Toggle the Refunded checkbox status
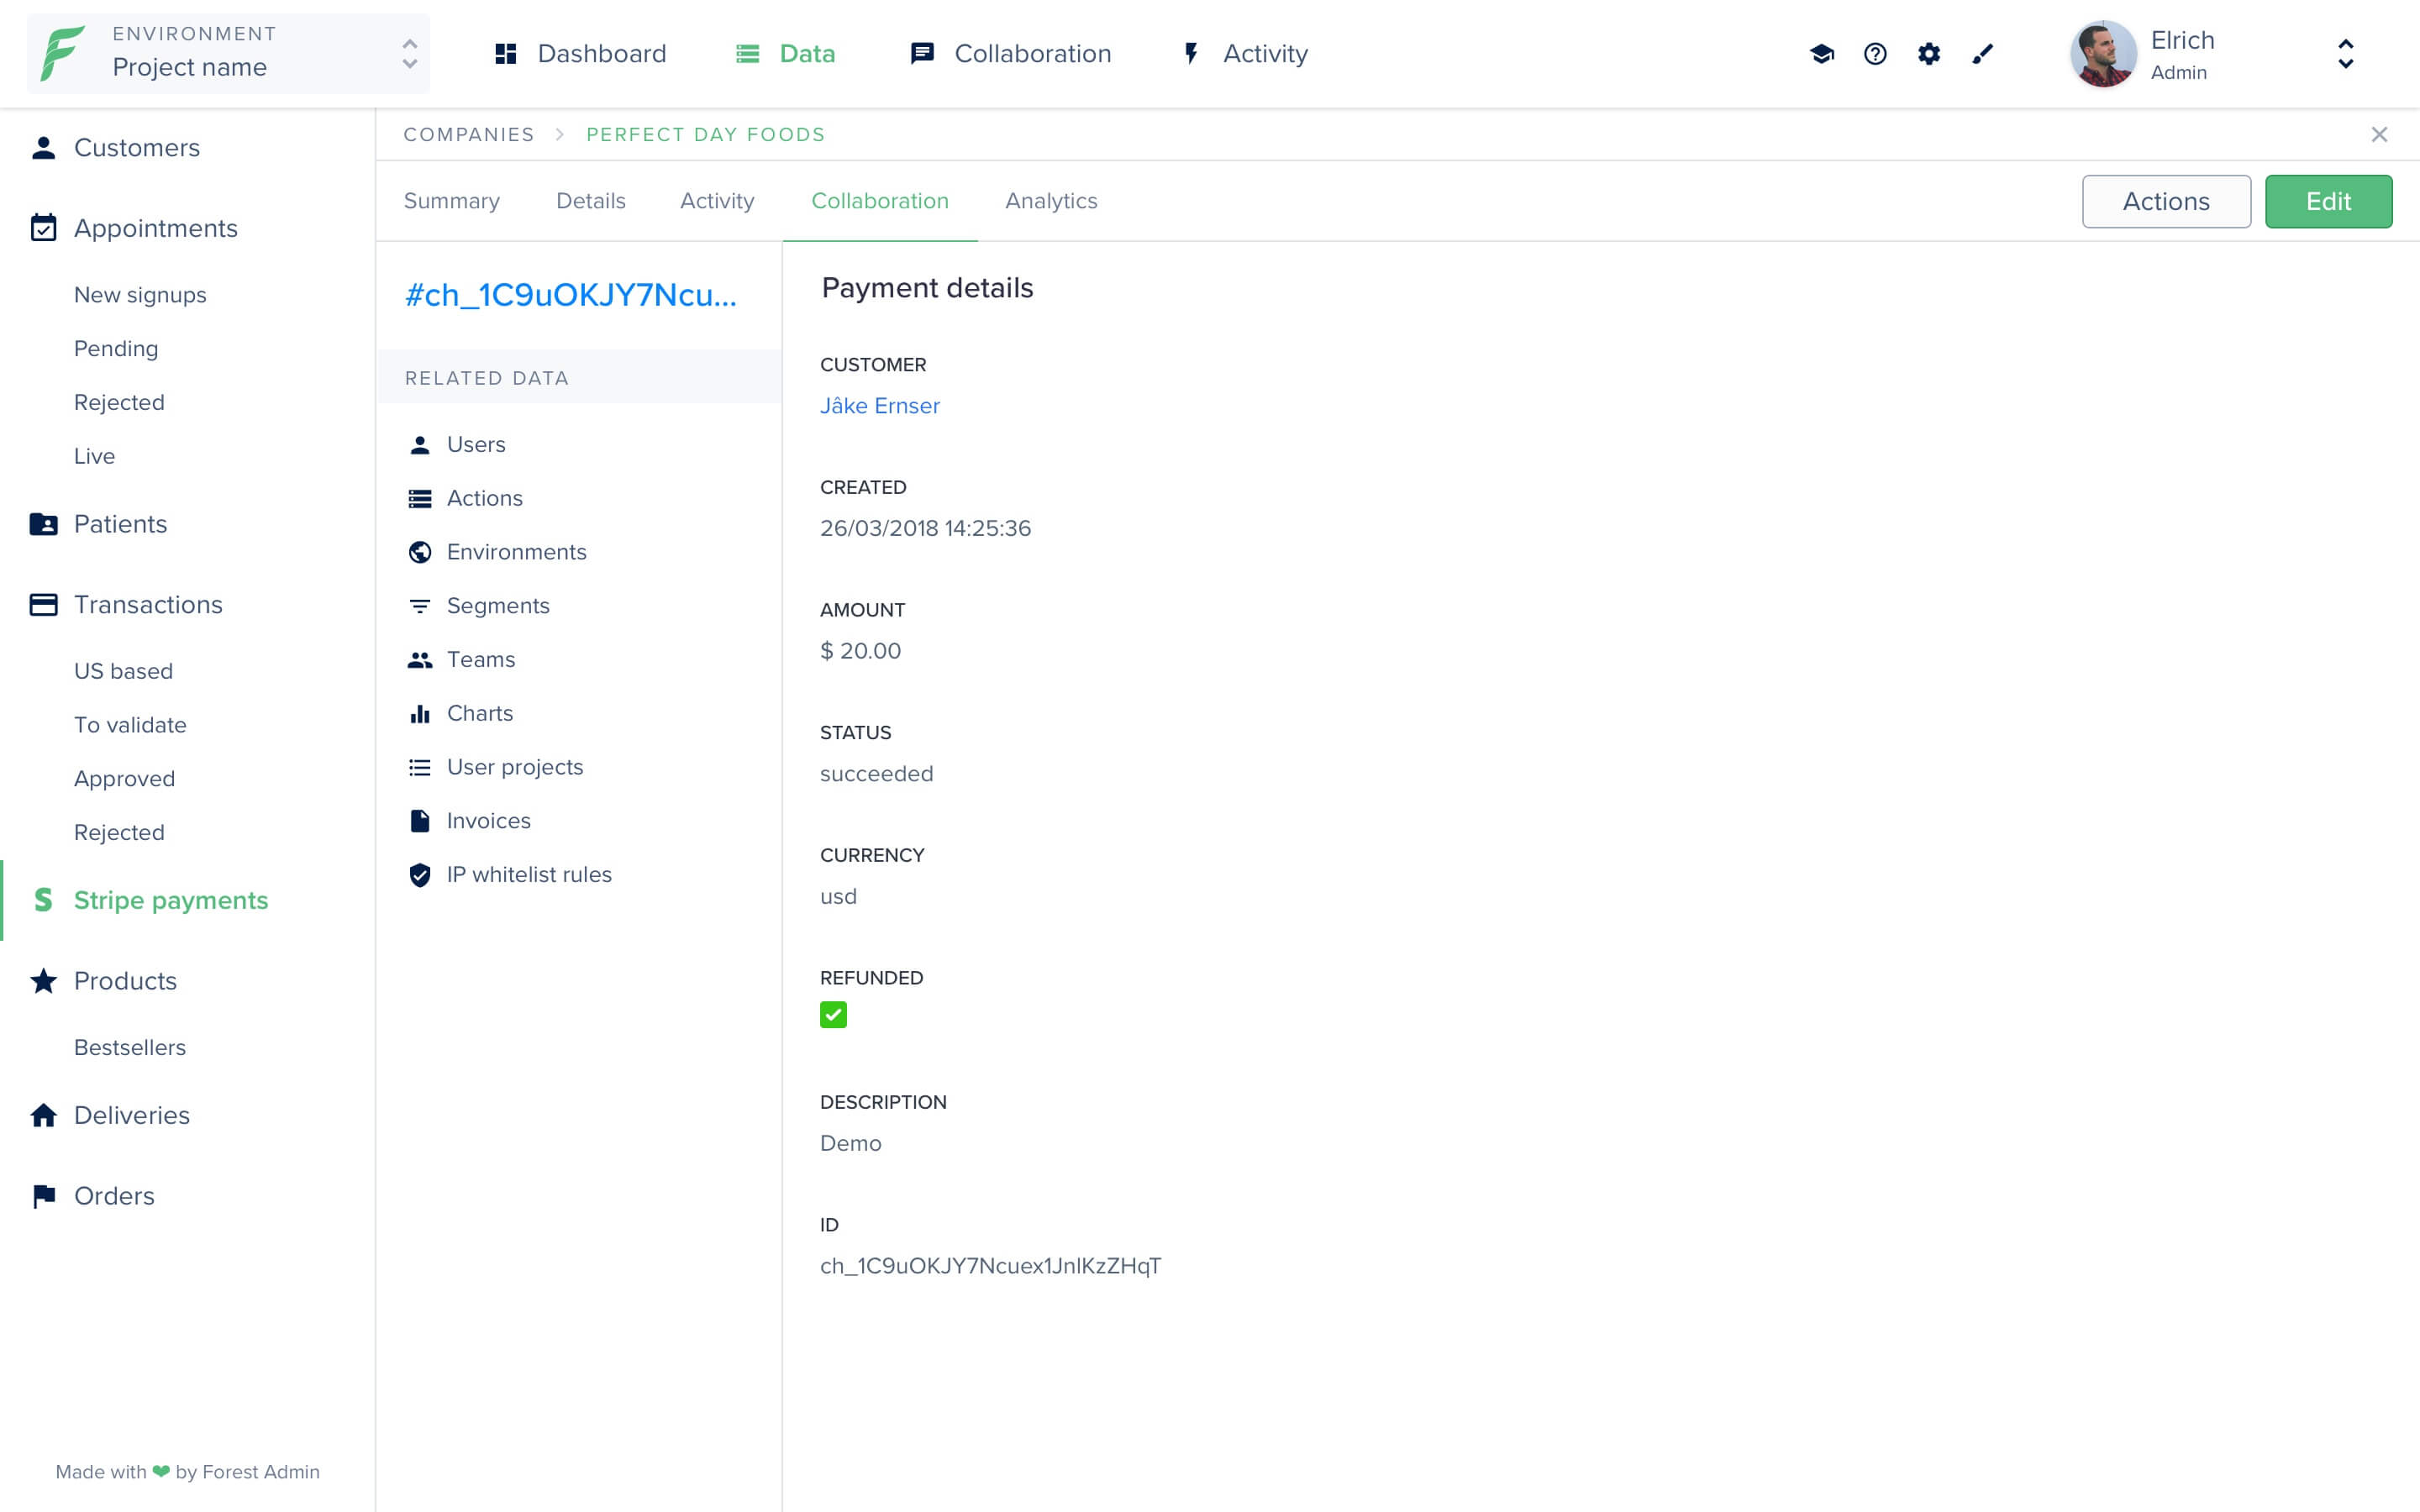The height and width of the screenshot is (1512, 2420). pyautogui.click(x=833, y=1016)
